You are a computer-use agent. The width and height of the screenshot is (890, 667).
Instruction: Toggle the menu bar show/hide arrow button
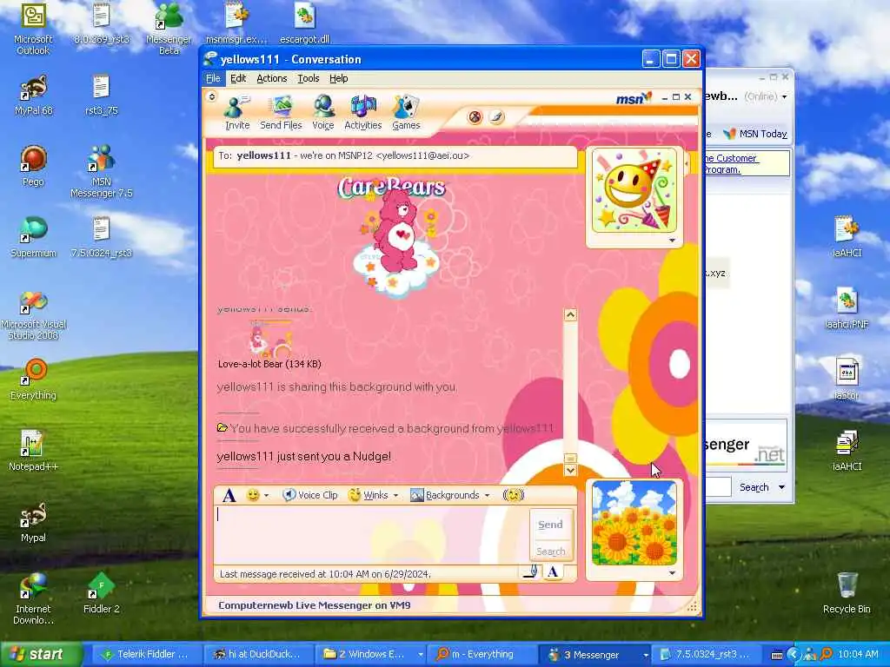point(212,96)
